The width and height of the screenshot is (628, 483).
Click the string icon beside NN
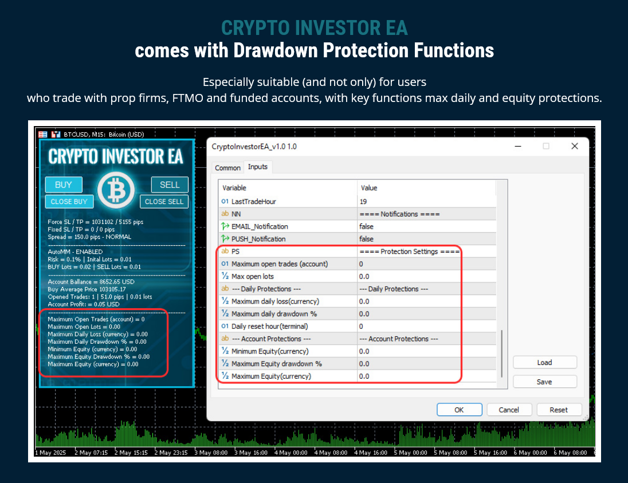pos(225,214)
